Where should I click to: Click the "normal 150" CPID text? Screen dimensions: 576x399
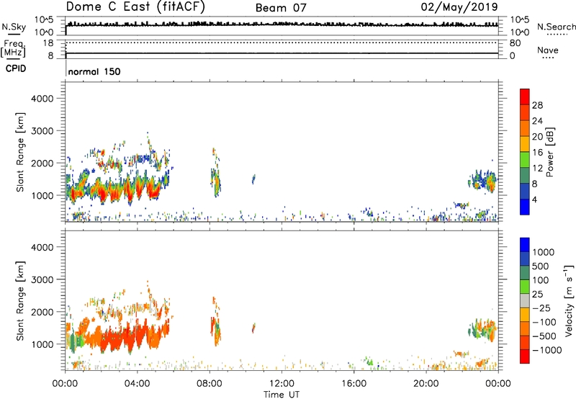(94, 71)
